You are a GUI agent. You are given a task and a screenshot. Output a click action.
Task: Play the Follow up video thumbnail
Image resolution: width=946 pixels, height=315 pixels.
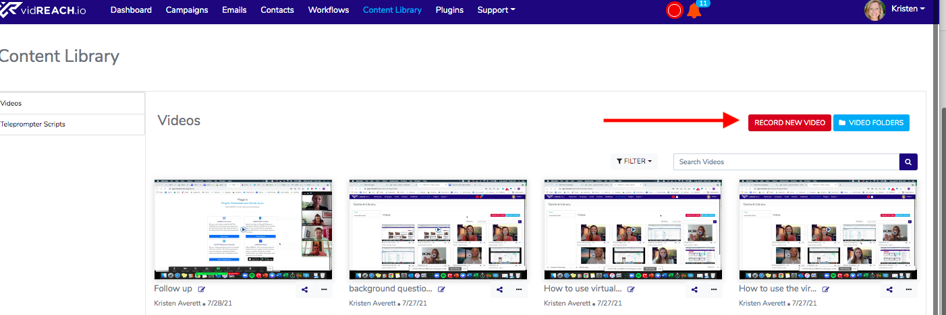coord(243,230)
